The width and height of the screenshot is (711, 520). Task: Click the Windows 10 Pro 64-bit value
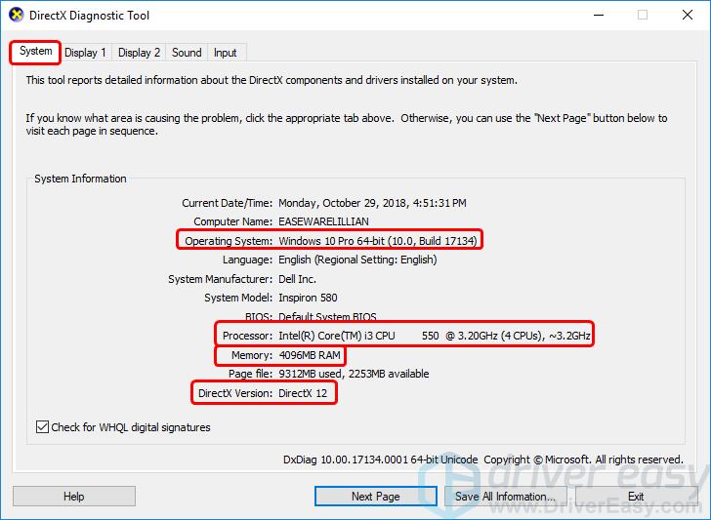(378, 241)
